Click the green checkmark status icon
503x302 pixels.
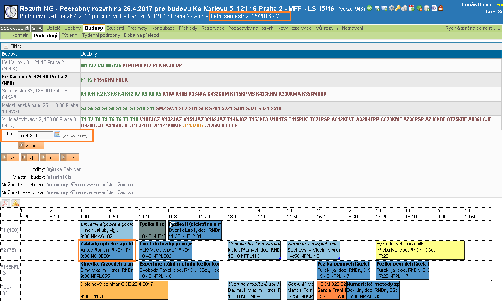point(369,8)
